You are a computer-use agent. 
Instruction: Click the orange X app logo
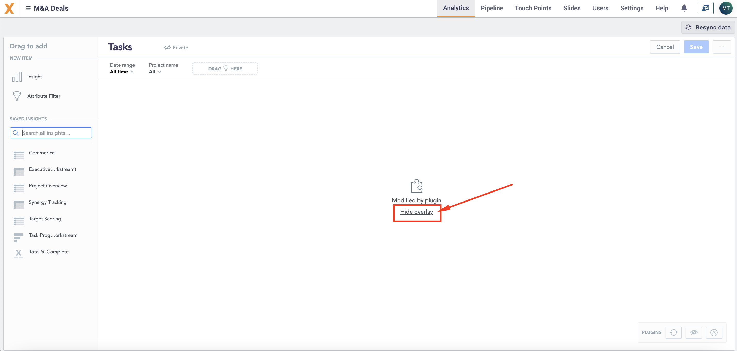tap(10, 8)
